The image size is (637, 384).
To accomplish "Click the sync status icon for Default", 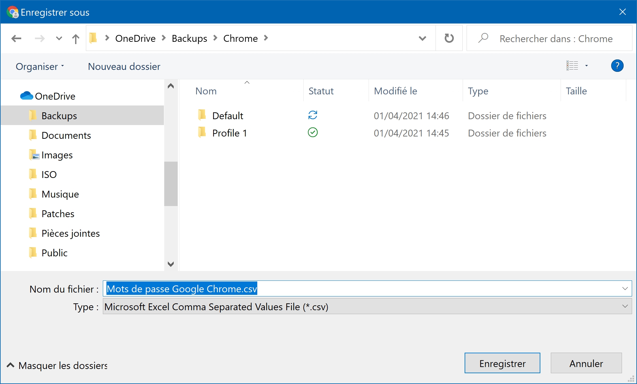I will pyautogui.click(x=312, y=115).
